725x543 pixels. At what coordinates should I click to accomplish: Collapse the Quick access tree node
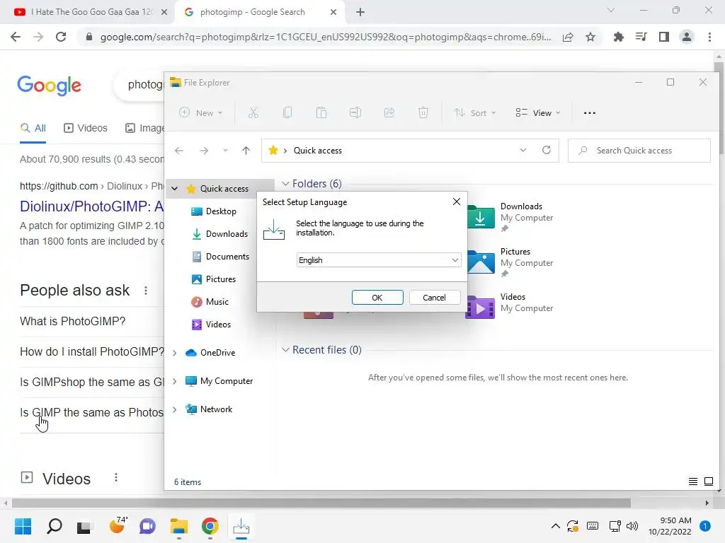coord(175,188)
